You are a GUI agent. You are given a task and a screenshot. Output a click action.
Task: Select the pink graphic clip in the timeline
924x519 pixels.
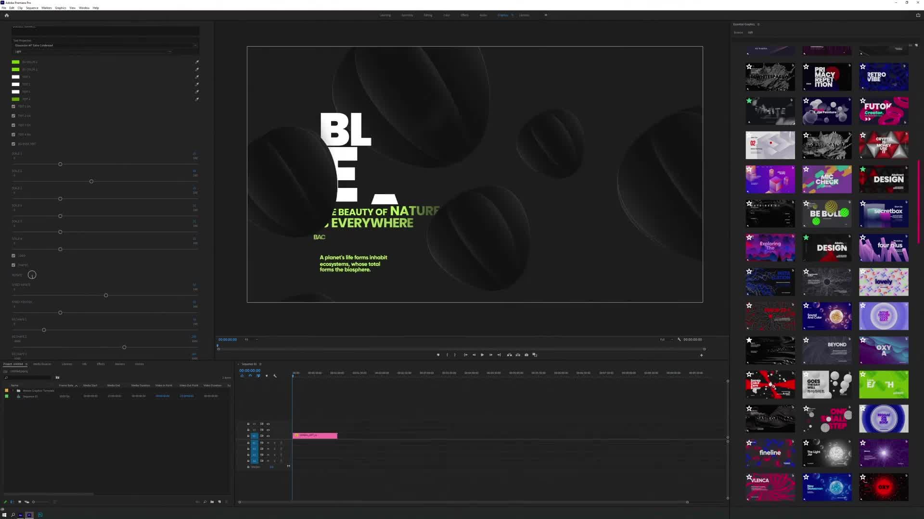[315, 436]
